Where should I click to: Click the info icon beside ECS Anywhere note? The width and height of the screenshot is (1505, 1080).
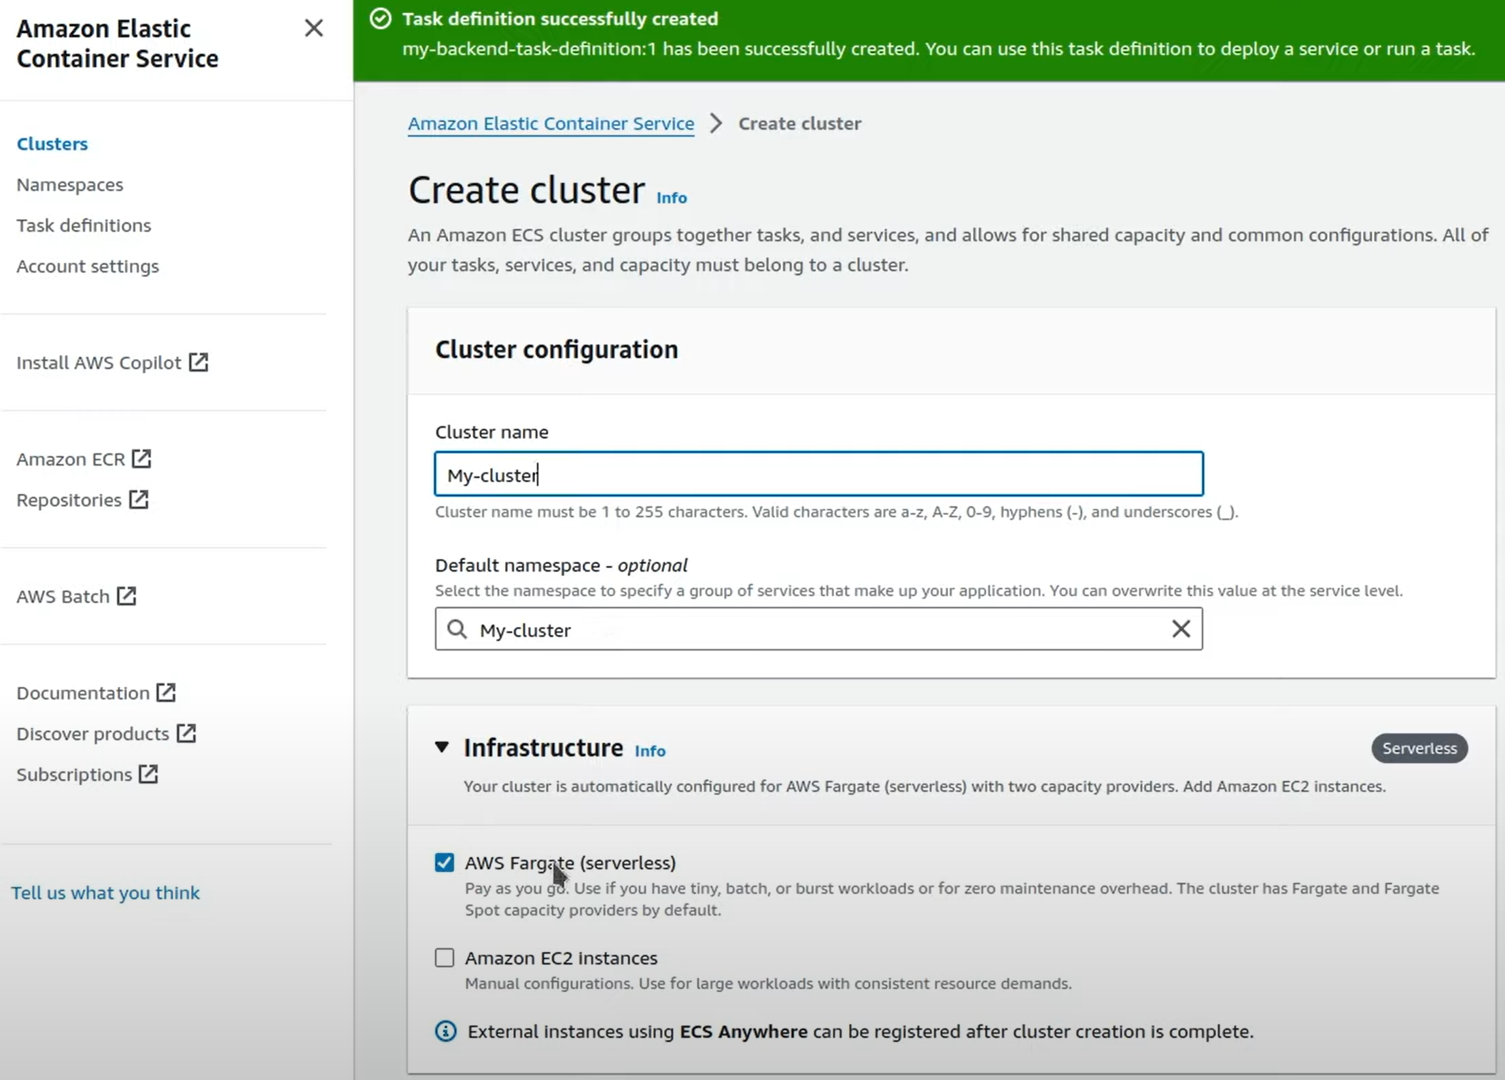(x=446, y=1031)
